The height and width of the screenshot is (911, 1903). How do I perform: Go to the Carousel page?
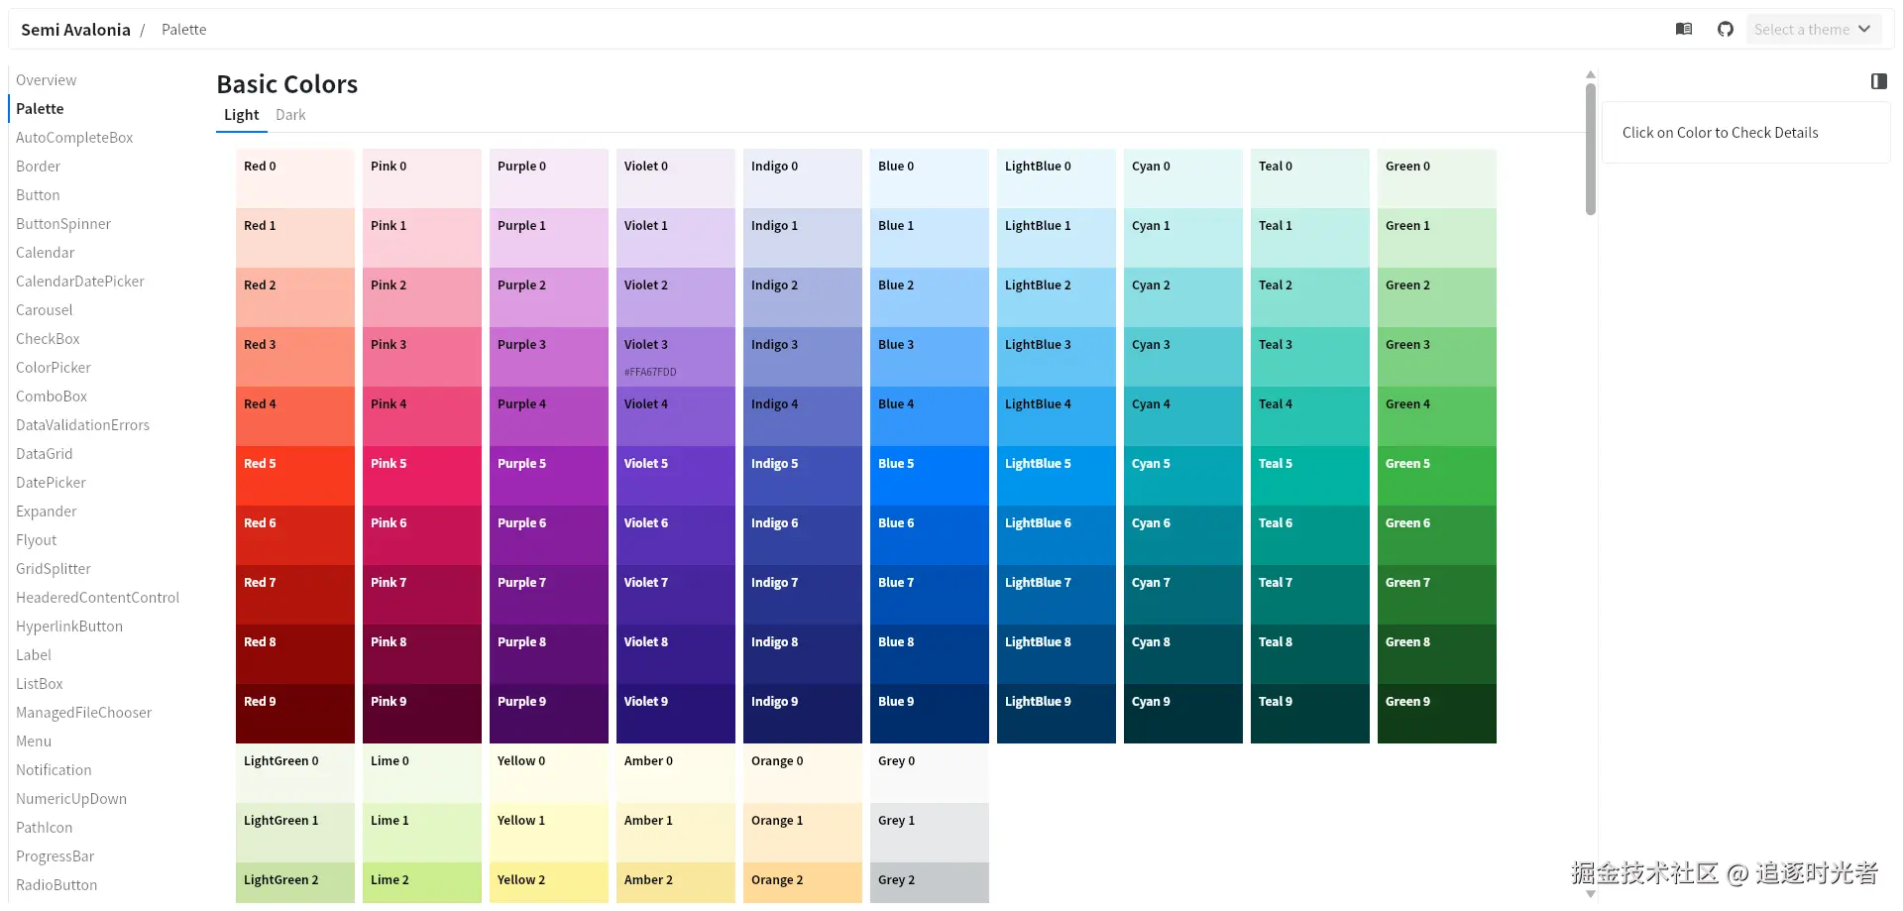click(44, 310)
